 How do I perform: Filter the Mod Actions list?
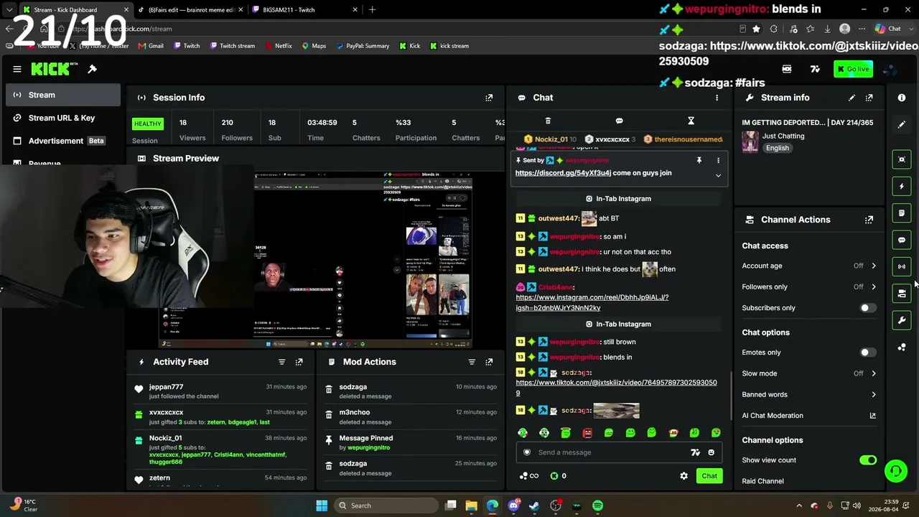tap(471, 362)
